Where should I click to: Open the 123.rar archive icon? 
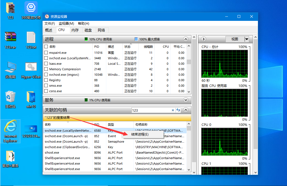click(10, 40)
